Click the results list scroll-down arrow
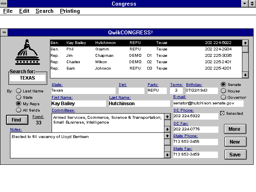Screen dimensions: 256x192 coord(245,75)
